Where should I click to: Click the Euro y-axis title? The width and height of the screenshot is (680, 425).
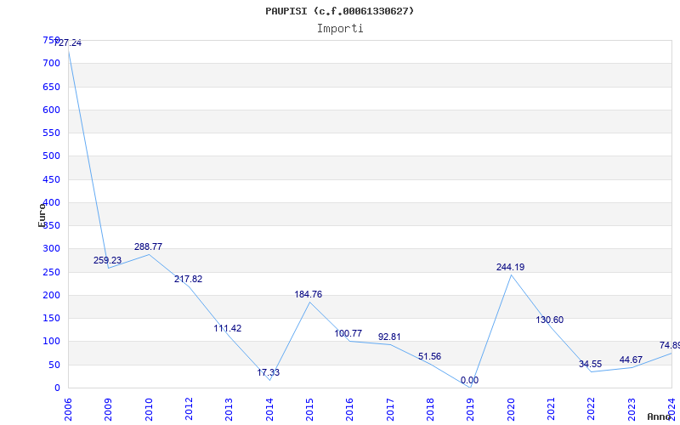click(x=42, y=214)
